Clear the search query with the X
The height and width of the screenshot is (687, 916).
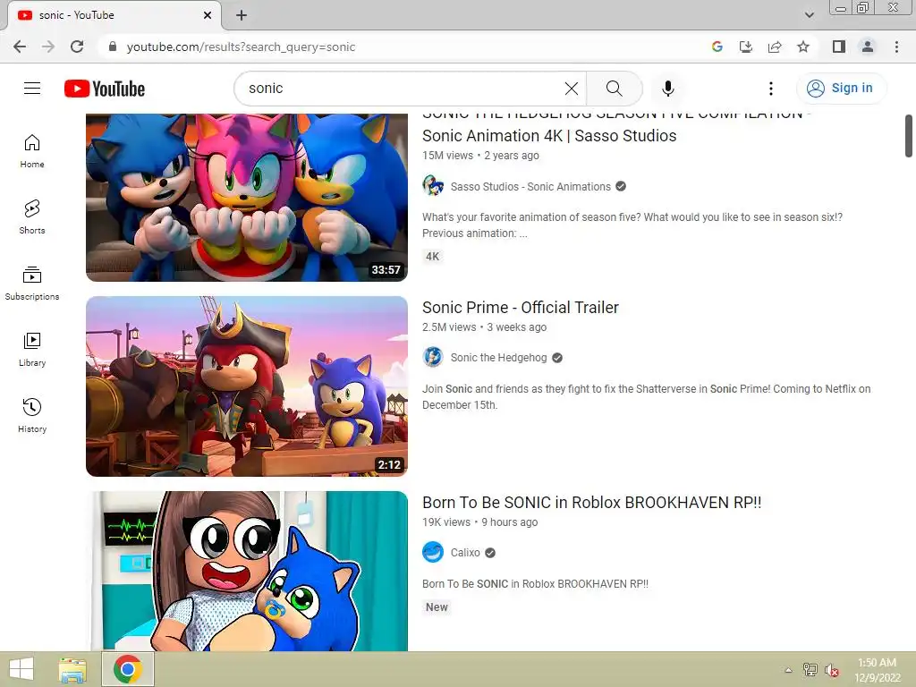point(572,89)
